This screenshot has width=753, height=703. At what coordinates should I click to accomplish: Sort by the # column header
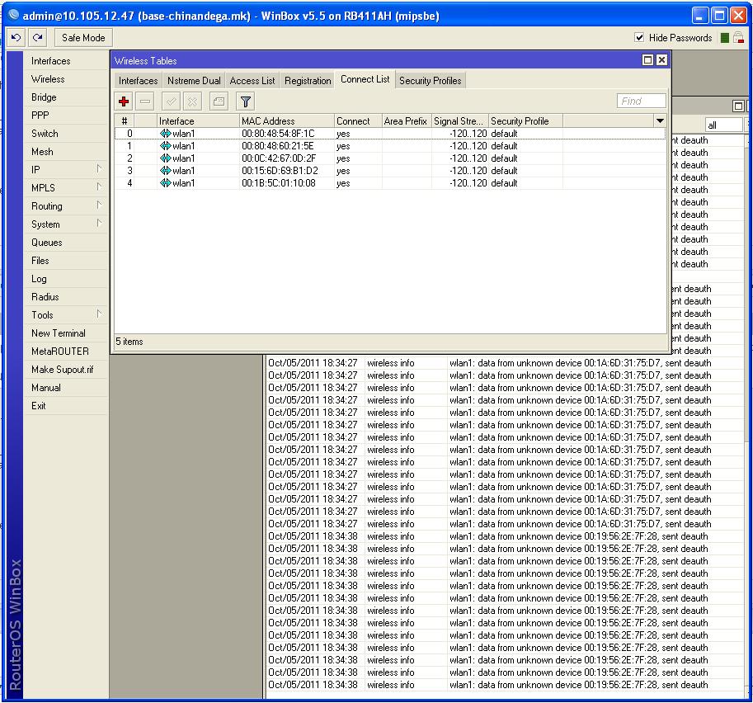click(125, 121)
